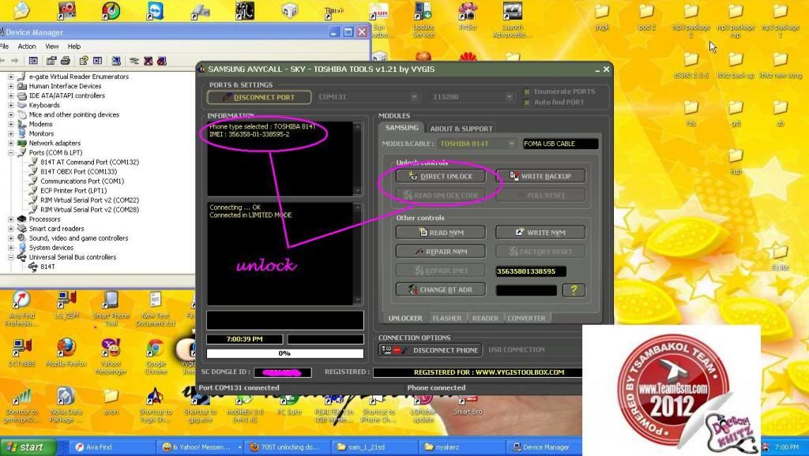This screenshot has width=809, height=456.
Task: Open Yahoo! Messenger desktop icon
Action: tap(111, 349)
